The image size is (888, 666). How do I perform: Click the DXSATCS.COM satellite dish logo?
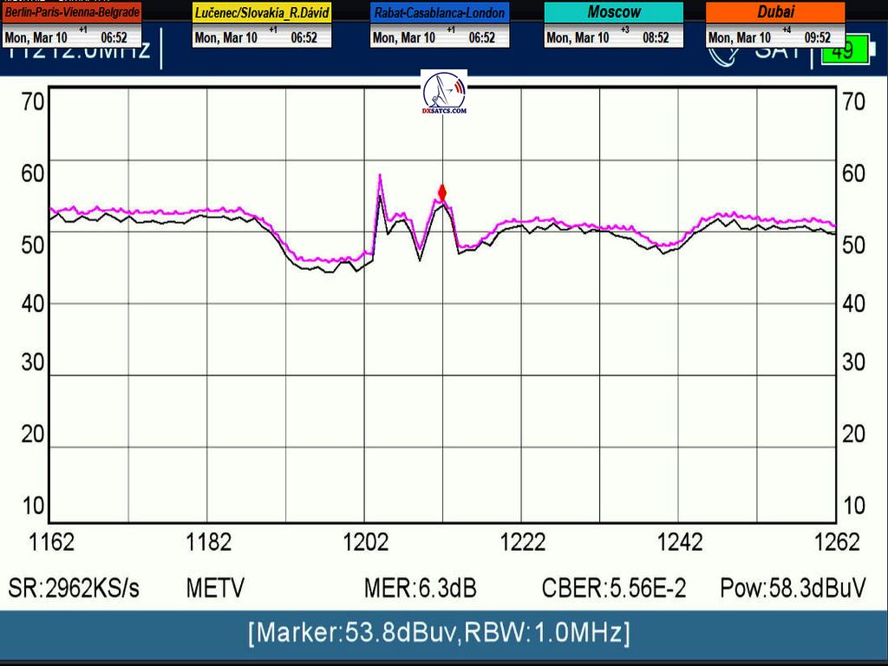pos(444,94)
